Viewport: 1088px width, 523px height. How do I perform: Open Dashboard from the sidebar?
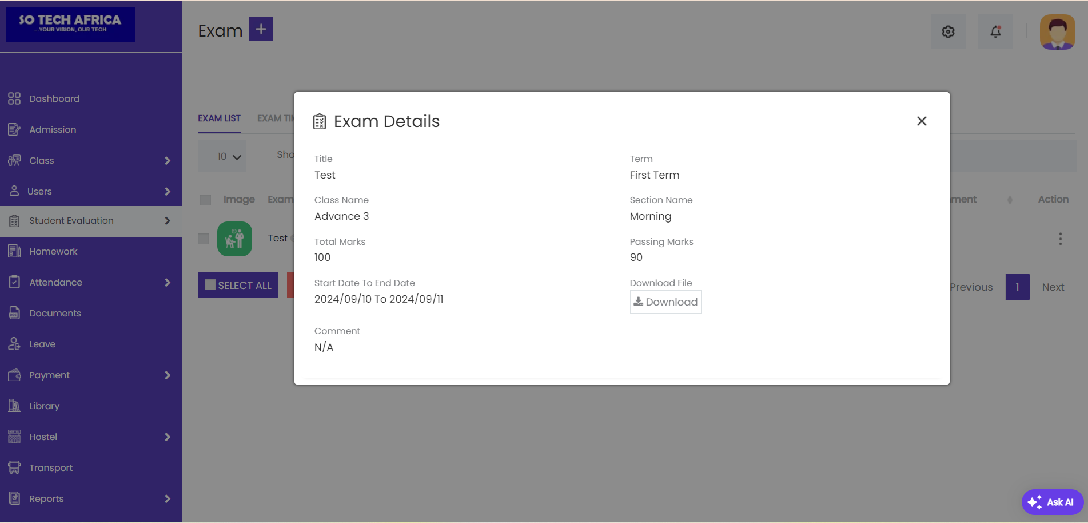click(54, 99)
